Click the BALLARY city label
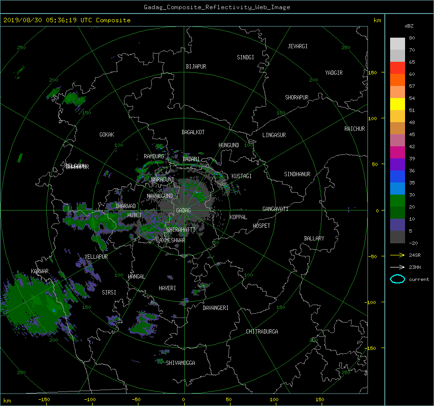This screenshot has width=434, height=406. (314, 238)
